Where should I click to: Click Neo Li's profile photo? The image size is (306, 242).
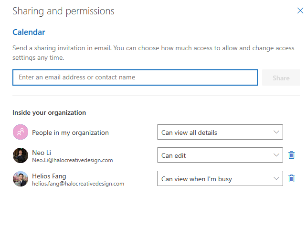click(21, 155)
